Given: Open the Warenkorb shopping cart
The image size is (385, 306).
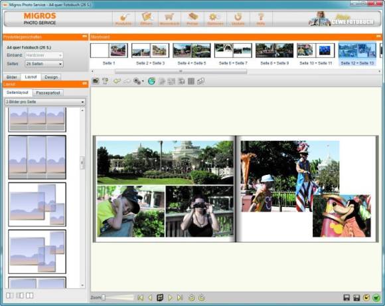Looking at the screenshot, I should (x=169, y=19).
